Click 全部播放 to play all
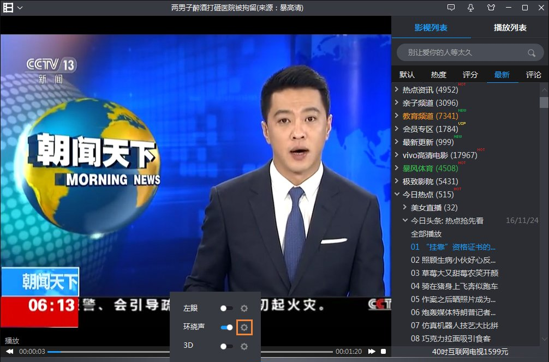This screenshot has width=549, height=362. click(x=426, y=234)
